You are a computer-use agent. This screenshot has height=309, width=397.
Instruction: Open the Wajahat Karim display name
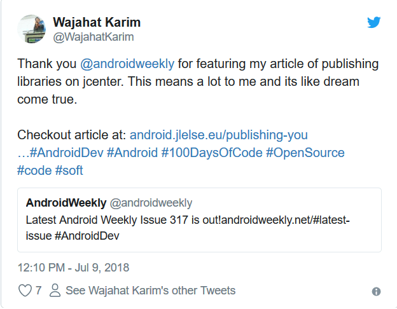[x=97, y=22]
